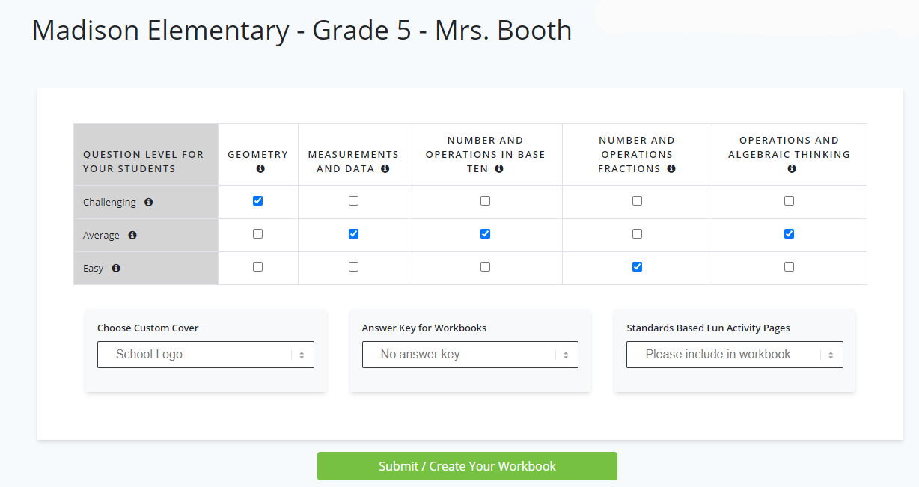Click the info icon next to Geometry
The image size is (919, 487).
point(260,169)
